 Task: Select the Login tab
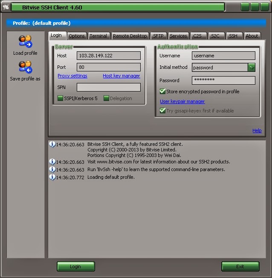click(57, 35)
